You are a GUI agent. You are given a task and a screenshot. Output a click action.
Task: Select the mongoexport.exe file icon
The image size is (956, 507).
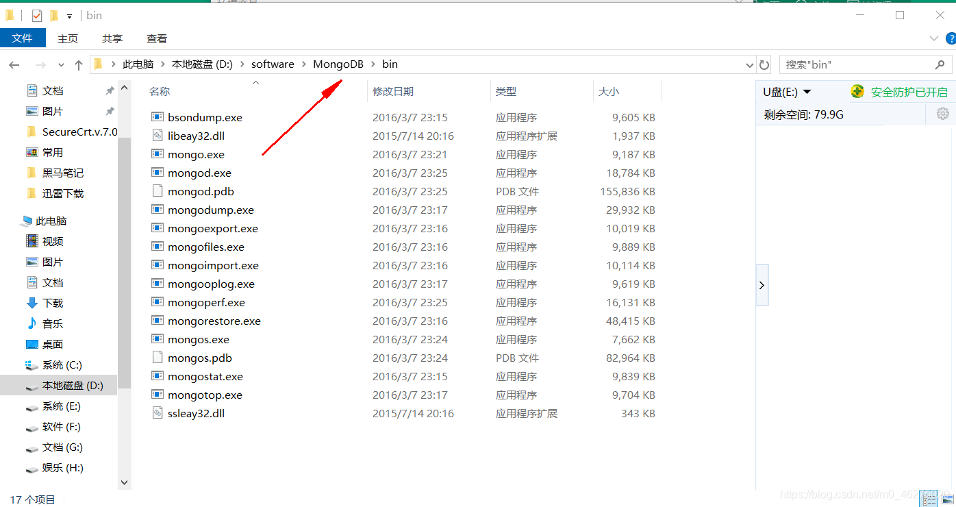158,228
